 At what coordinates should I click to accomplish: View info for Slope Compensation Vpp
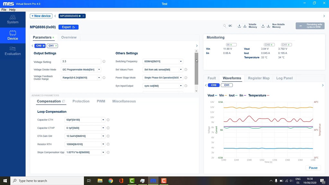pyautogui.click(x=108, y=152)
